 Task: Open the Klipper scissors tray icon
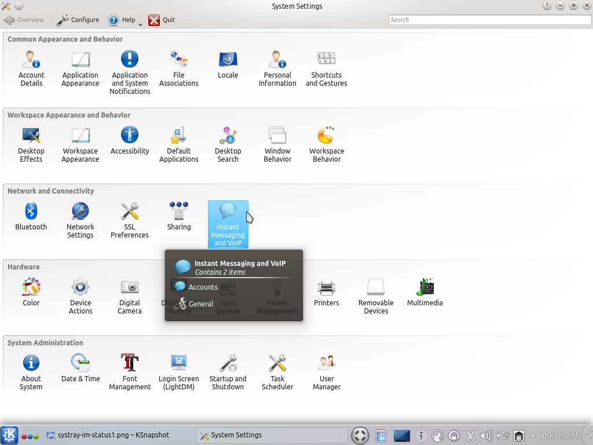point(470,436)
